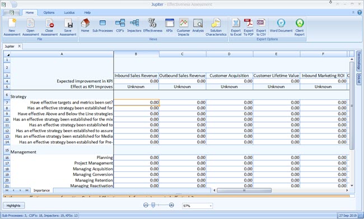This screenshot has height=219, width=364.
Task: Select all cells via corner button
Action: [7, 54]
